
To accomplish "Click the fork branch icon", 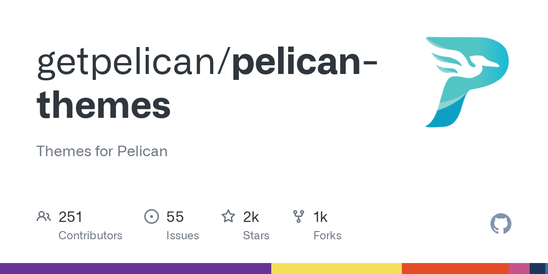I will tap(299, 216).
